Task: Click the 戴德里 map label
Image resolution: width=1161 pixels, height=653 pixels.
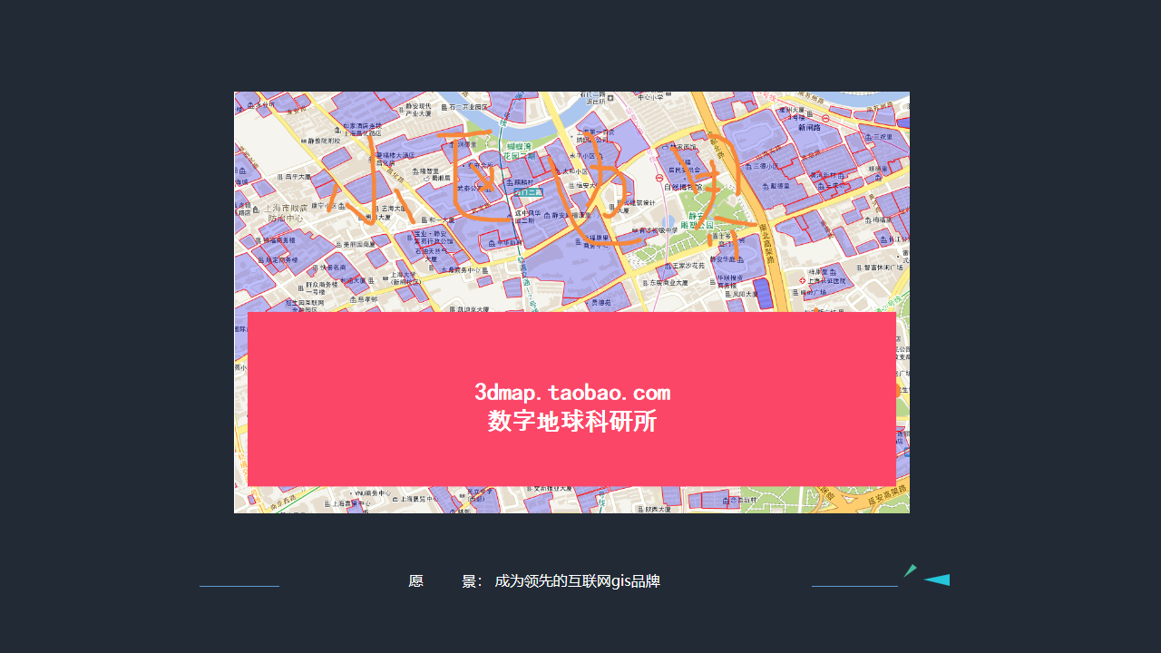Action: coord(779,186)
